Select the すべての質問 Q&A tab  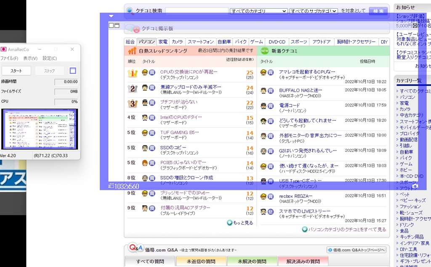tap(150, 261)
